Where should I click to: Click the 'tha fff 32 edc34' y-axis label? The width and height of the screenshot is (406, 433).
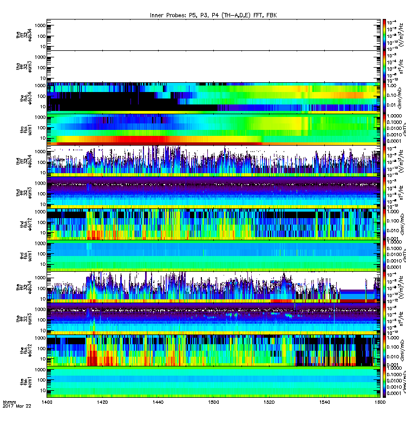(24, 35)
